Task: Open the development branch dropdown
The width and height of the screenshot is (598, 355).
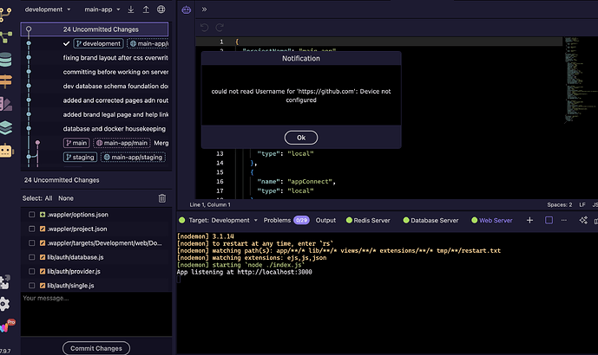Action: (x=48, y=10)
